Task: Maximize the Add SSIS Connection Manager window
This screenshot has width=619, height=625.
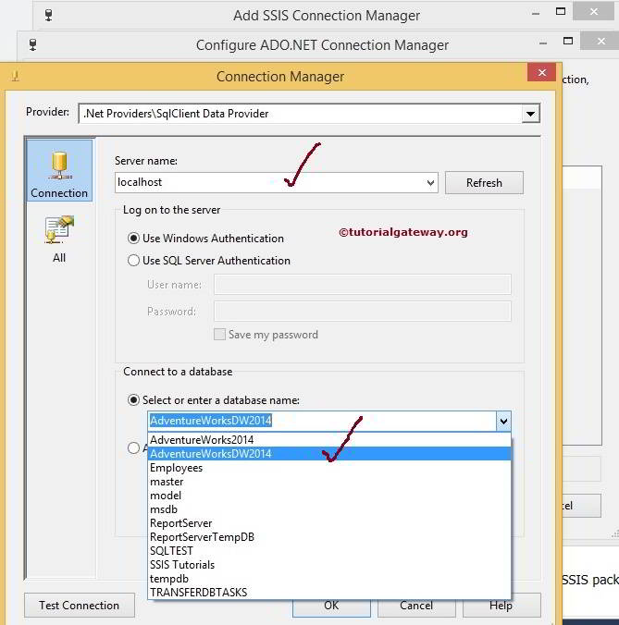Action: [561, 12]
